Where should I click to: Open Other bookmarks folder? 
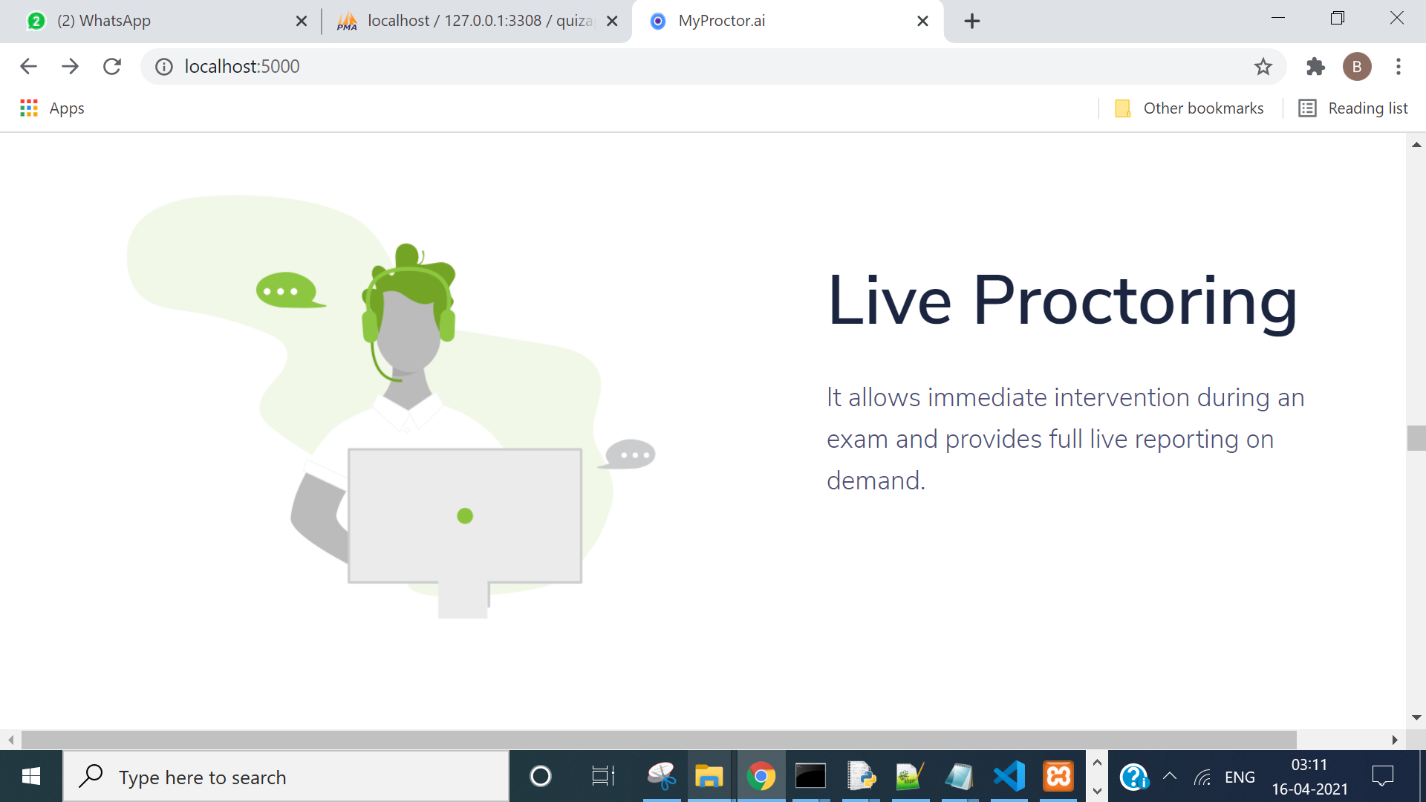pyautogui.click(x=1190, y=108)
